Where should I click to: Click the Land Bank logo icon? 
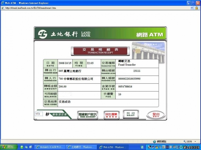pos(43,34)
